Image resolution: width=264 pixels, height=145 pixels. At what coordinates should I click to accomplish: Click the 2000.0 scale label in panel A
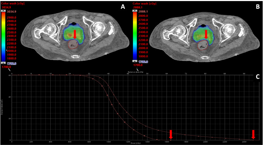coord(12,51)
